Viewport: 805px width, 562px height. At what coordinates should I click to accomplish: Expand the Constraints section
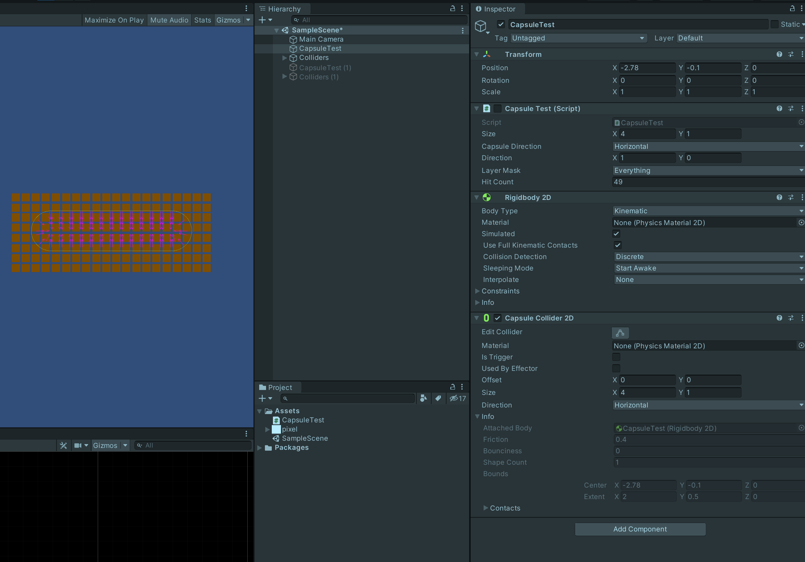coord(477,291)
